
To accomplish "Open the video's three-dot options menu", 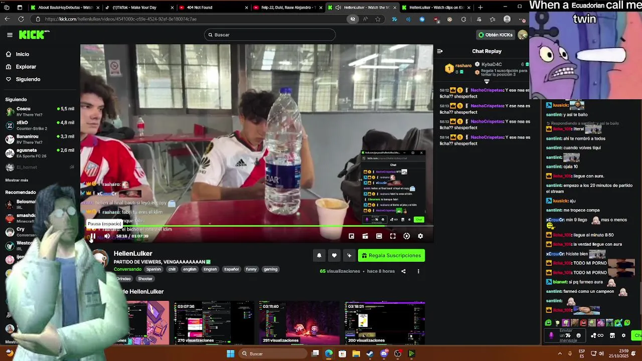I will [418, 271].
